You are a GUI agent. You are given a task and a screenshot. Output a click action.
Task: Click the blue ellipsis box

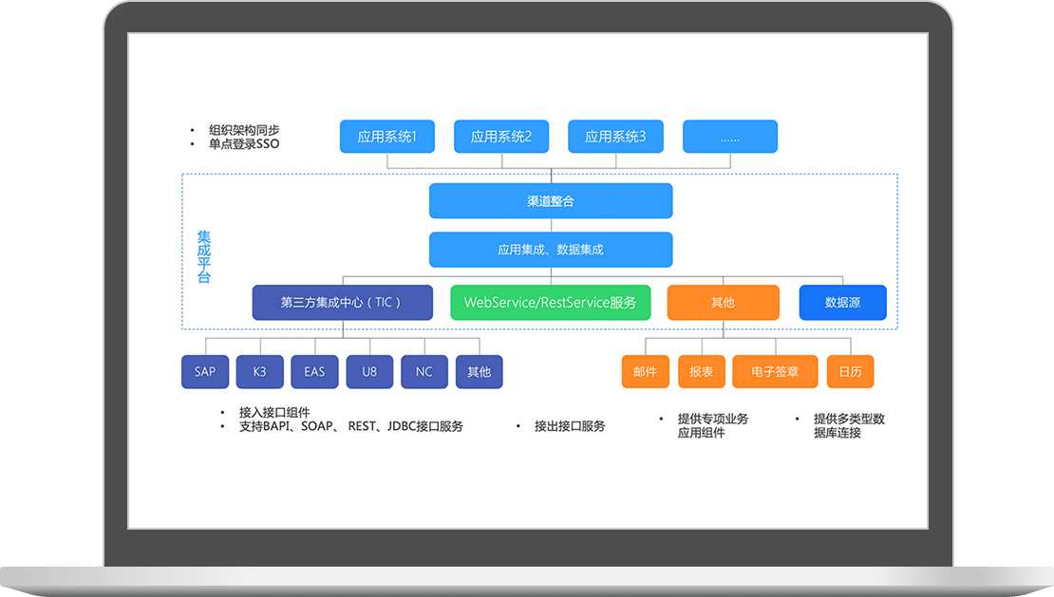pos(729,137)
